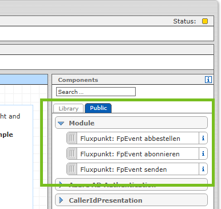Viewport: 221px width, 209px height.
Task: Click the Status label
Action: (x=184, y=21)
